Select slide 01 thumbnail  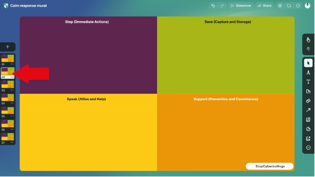tap(8, 58)
